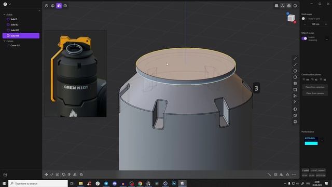Enable the Snap to grid switch
The image size is (332, 187).
click(304, 19)
